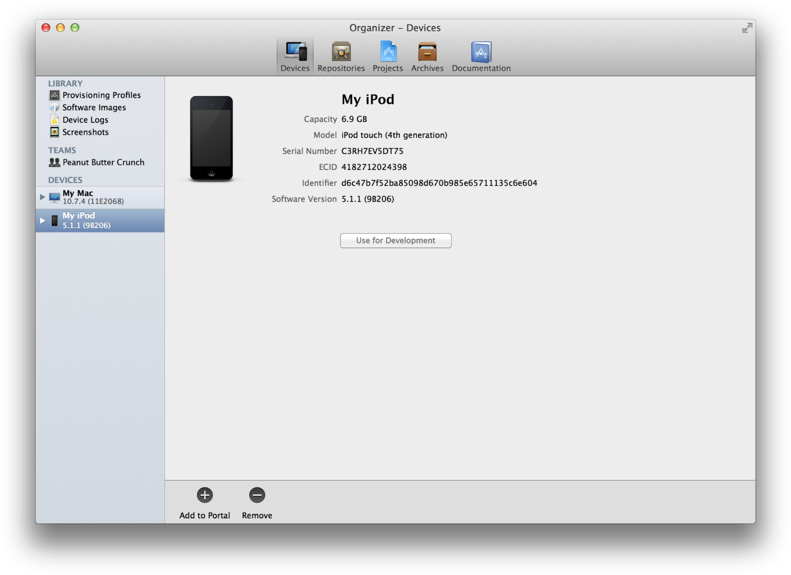Viewport: 791px width, 575px height.
Task: Click the large iPod touch image
Action: pyautogui.click(x=211, y=139)
